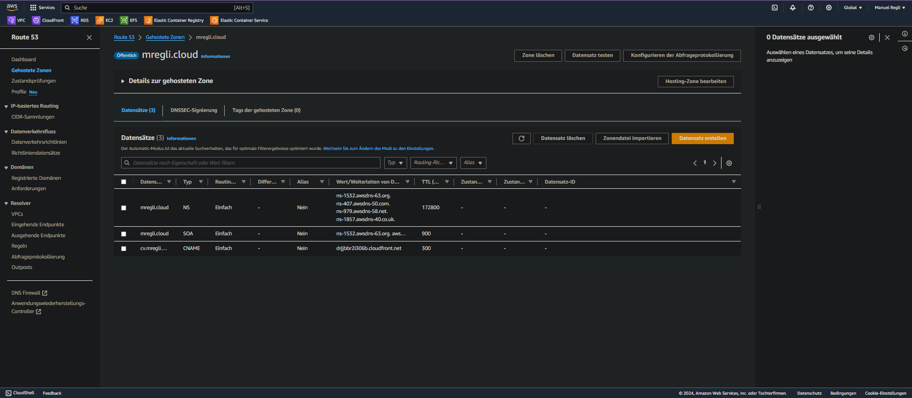Open the AWS home logo

(x=12, y=7)
